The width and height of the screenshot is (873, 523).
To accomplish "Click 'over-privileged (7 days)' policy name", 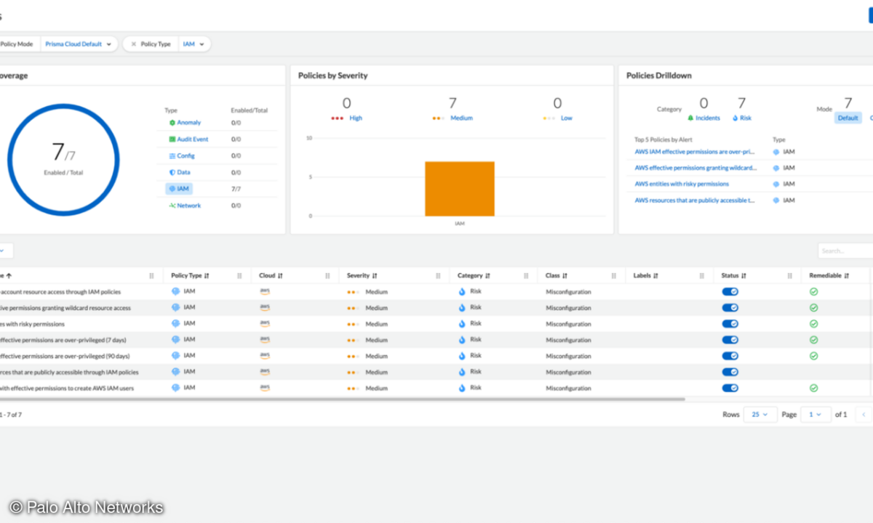I will click(65, 340).
